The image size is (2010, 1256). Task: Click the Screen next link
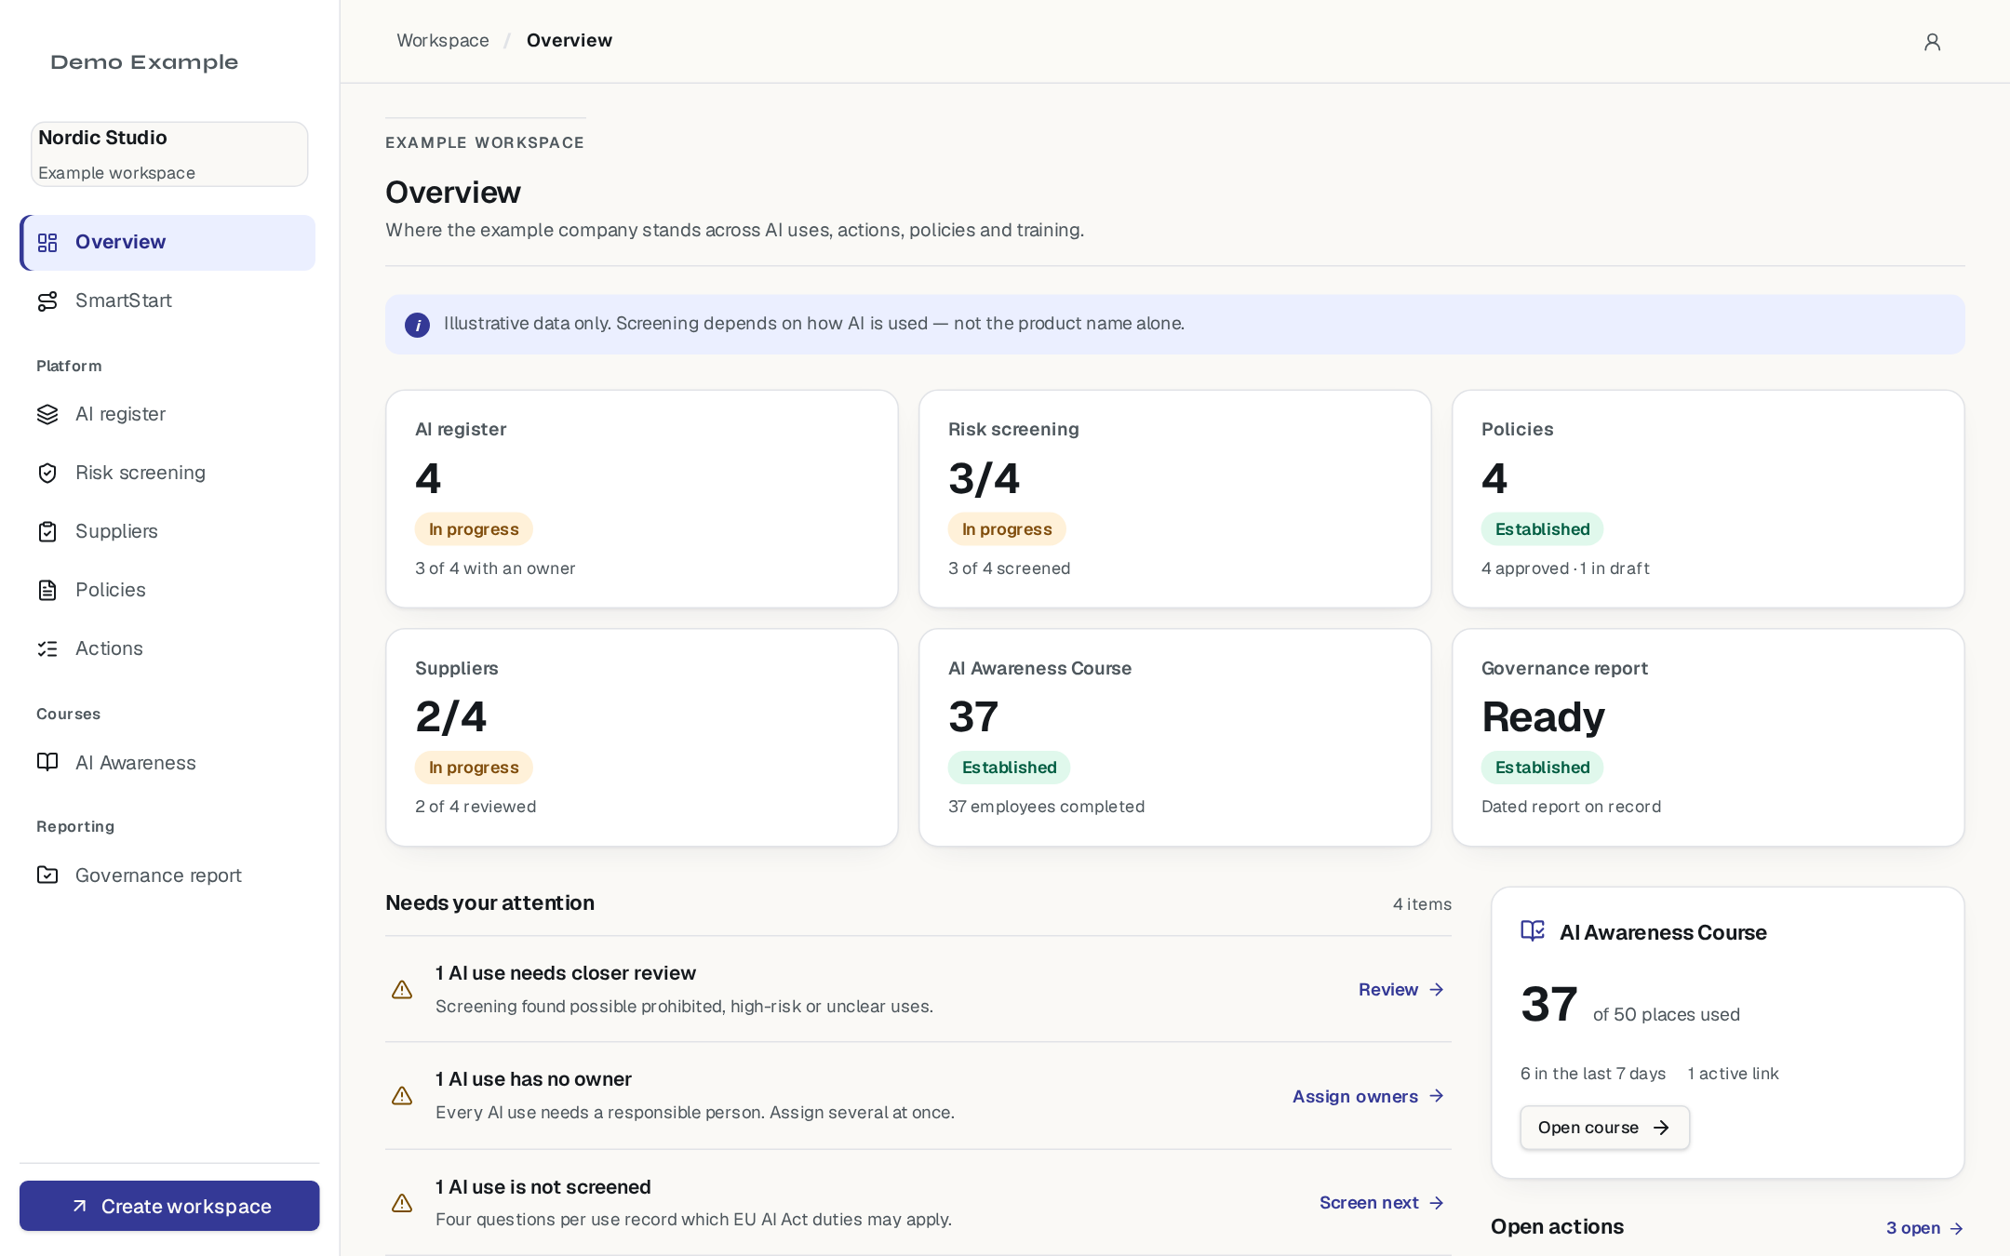coord(1381,1203)
